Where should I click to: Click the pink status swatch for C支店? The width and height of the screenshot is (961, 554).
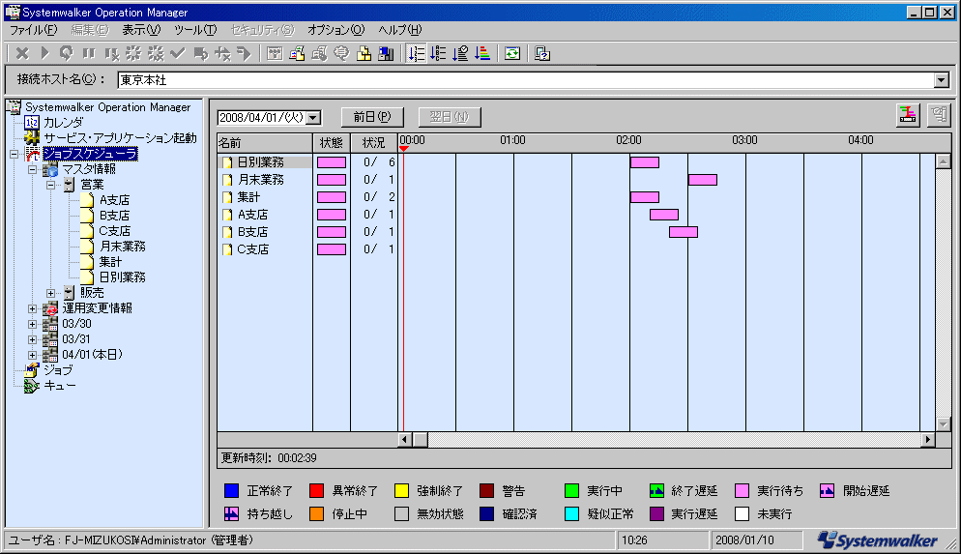[x=332, y=249]
